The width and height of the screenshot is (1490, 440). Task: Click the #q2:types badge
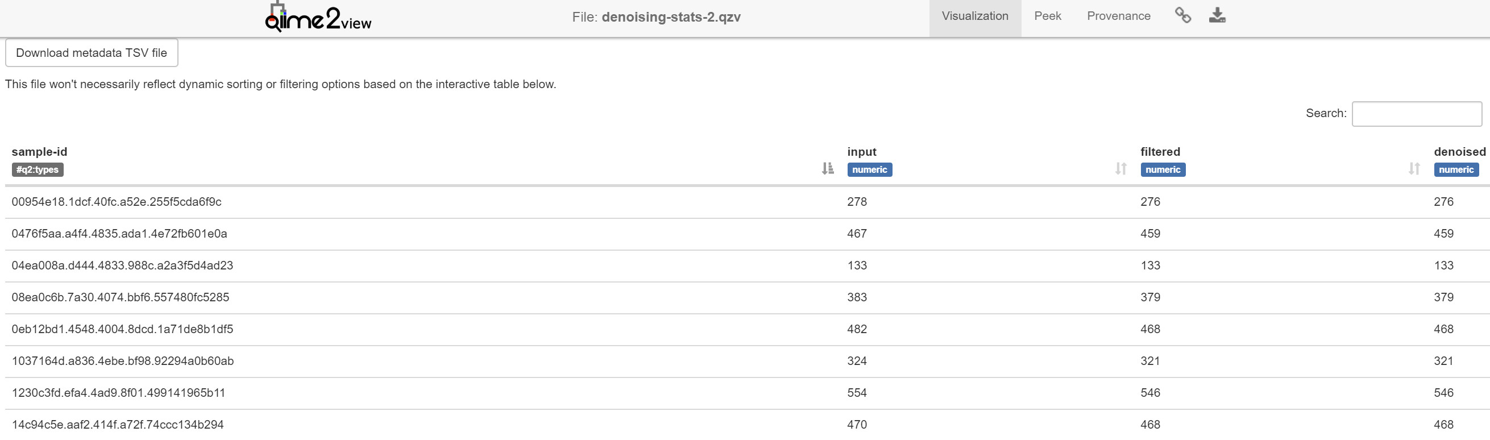[38, 169]
